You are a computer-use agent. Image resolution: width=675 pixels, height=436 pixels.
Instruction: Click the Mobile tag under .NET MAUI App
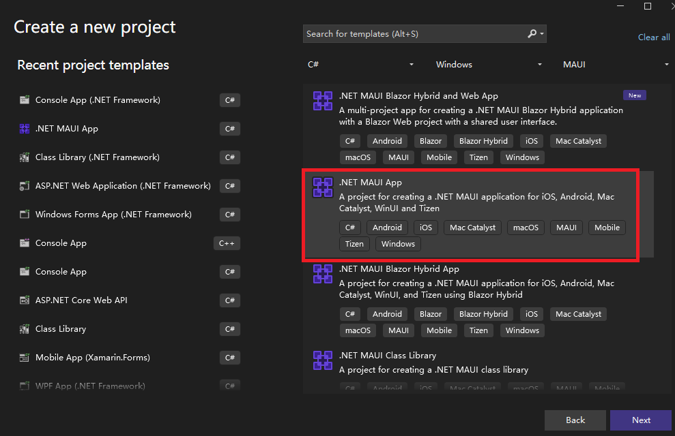(607, 228)
